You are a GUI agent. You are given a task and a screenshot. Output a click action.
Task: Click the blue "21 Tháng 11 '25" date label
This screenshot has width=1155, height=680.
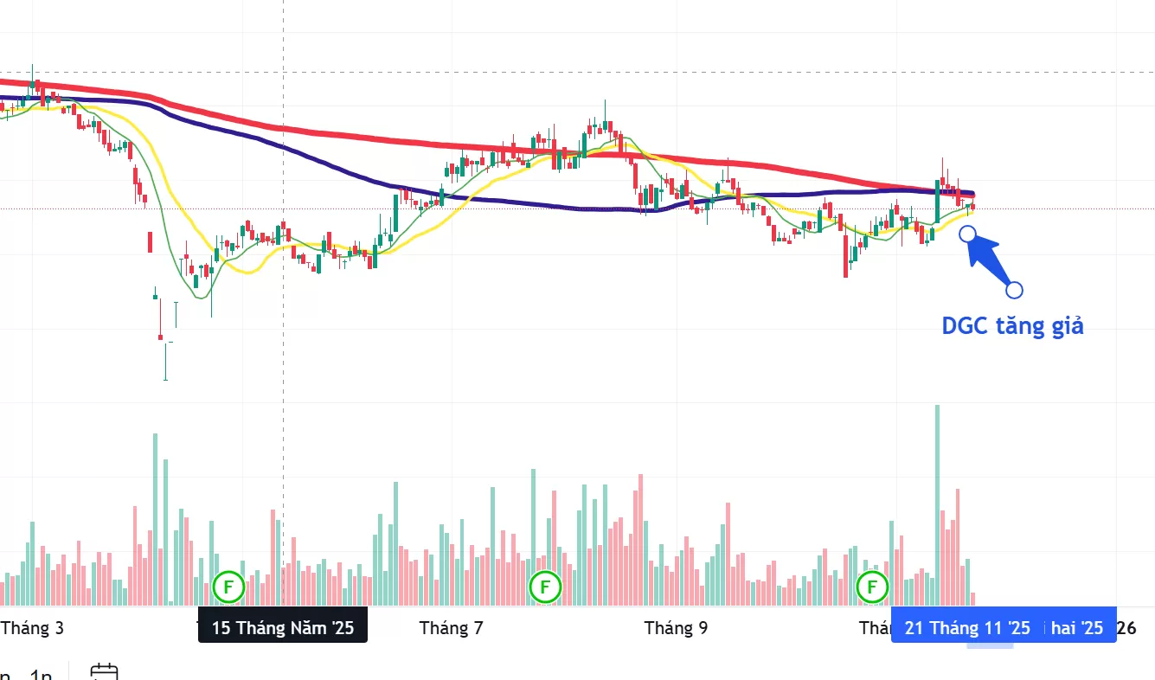pos(967,627)
